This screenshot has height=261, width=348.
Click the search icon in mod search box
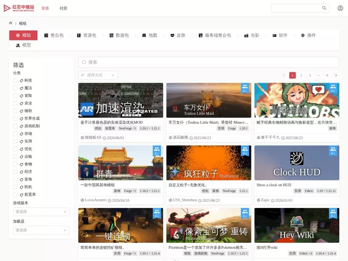click(x=84, y=62)
